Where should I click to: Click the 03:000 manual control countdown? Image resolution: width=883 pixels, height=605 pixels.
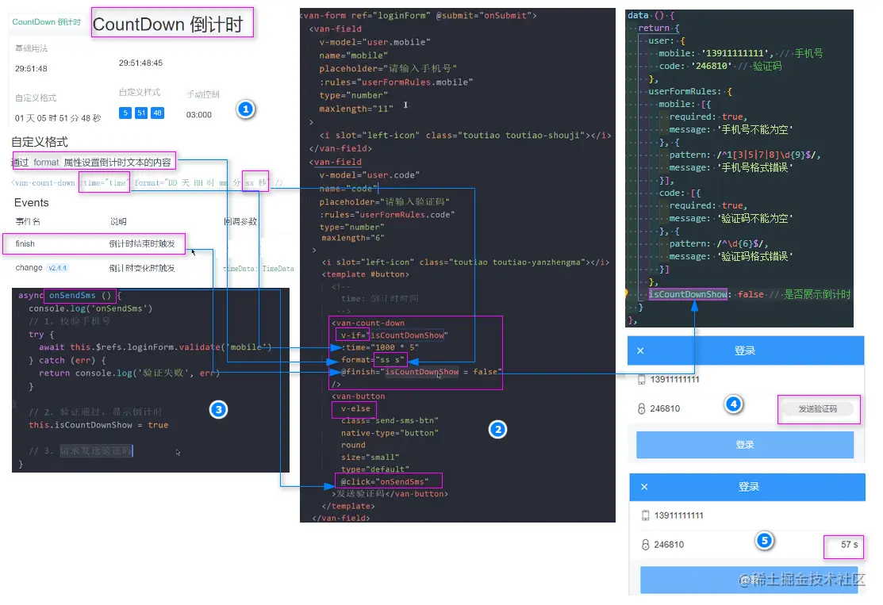click(199, 115)
